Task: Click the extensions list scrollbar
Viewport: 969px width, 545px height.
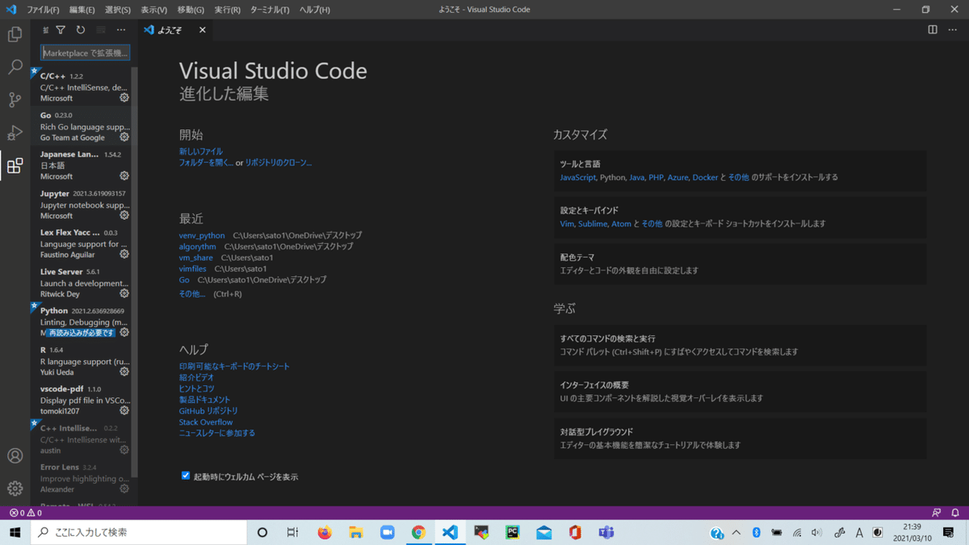Action: click(135, 270)
